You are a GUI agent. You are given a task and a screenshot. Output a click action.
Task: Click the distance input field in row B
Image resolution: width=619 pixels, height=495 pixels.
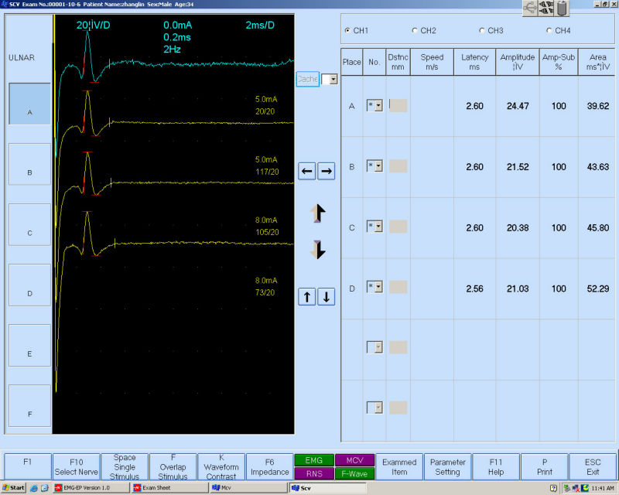click(x=398, y=166)
